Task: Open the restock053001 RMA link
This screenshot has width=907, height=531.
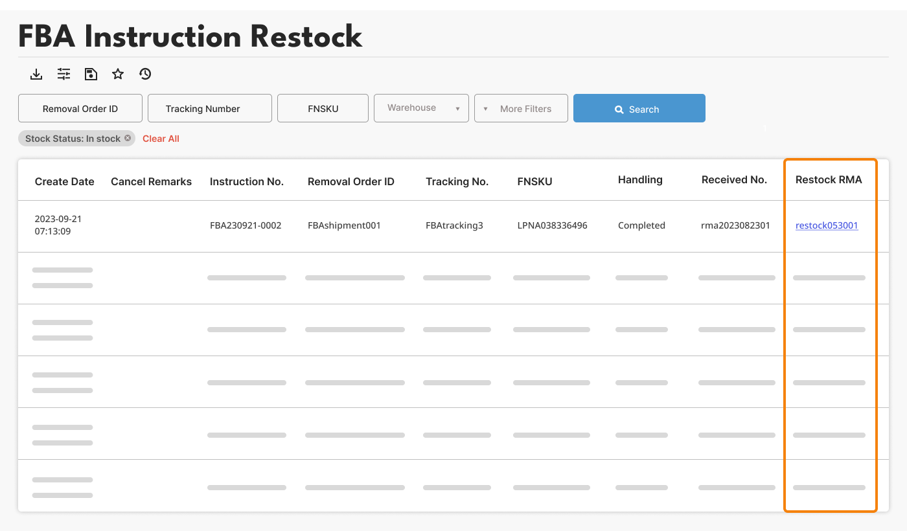Action: point(827,225)
